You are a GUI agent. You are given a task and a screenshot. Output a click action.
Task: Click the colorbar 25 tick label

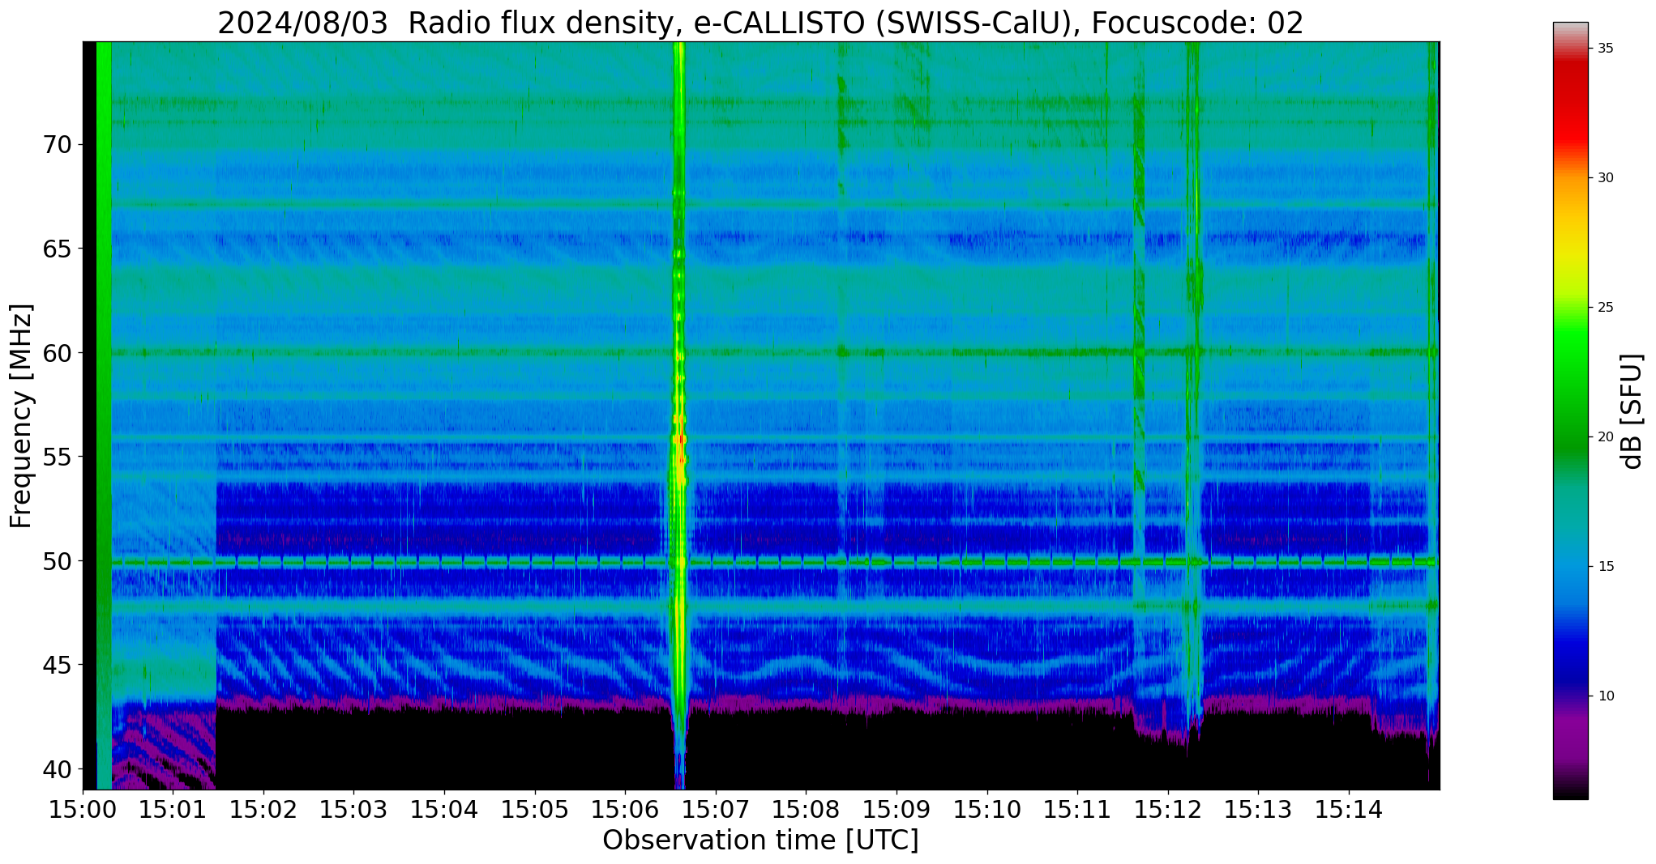click(x=1606, y=307)
